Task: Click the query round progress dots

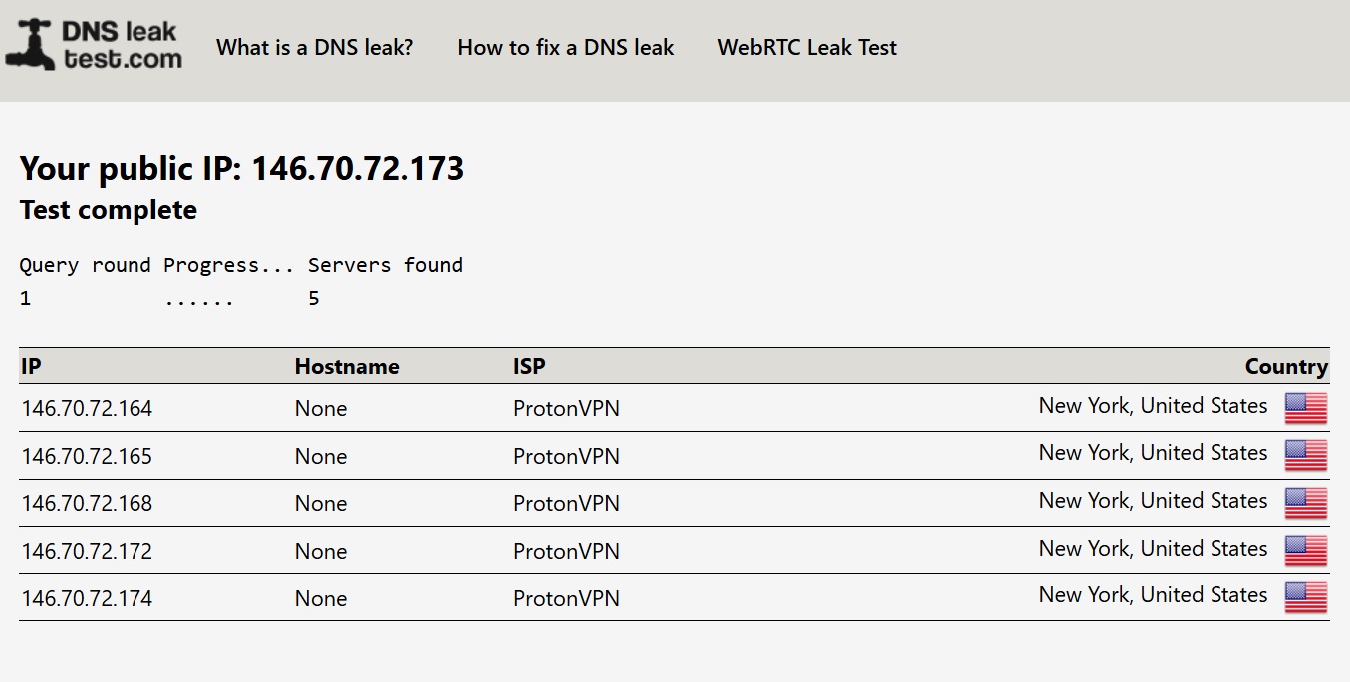Action: point(197,297)
